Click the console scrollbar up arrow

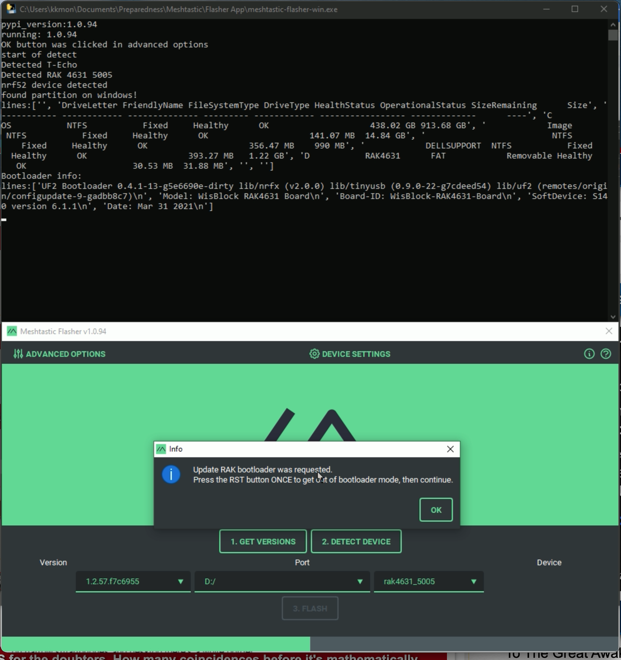614,24
